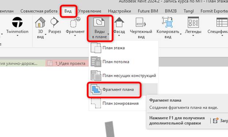
Task: Create a Чертежный вид drafting view
Action: click(x=141, y=28)
